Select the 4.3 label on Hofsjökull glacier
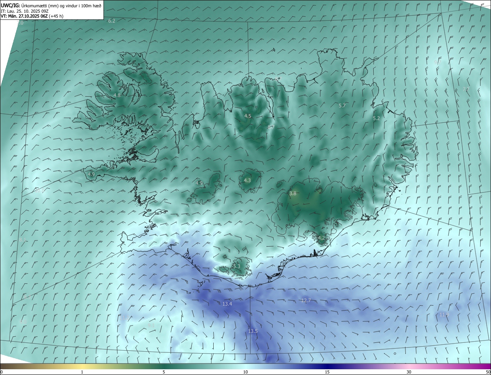 pyautogui.click(x=247, y=180)
